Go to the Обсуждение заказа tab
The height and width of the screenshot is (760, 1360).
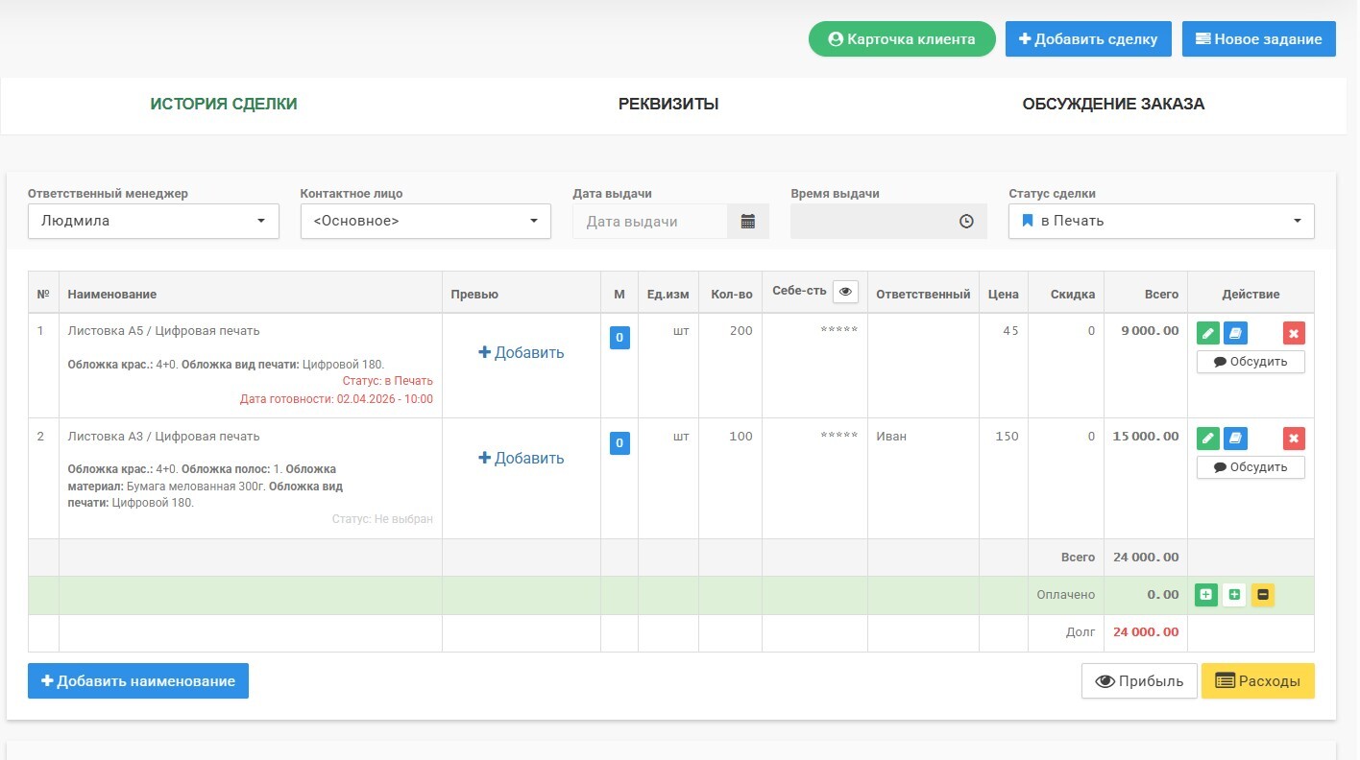(1113, 105)
